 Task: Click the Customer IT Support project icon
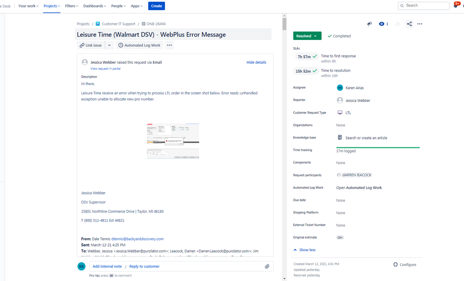click(x=98, y=24)
